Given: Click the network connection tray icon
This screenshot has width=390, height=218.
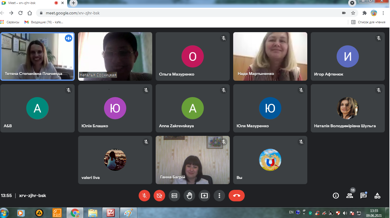Looking at the screenshot, I should point(359,213).
